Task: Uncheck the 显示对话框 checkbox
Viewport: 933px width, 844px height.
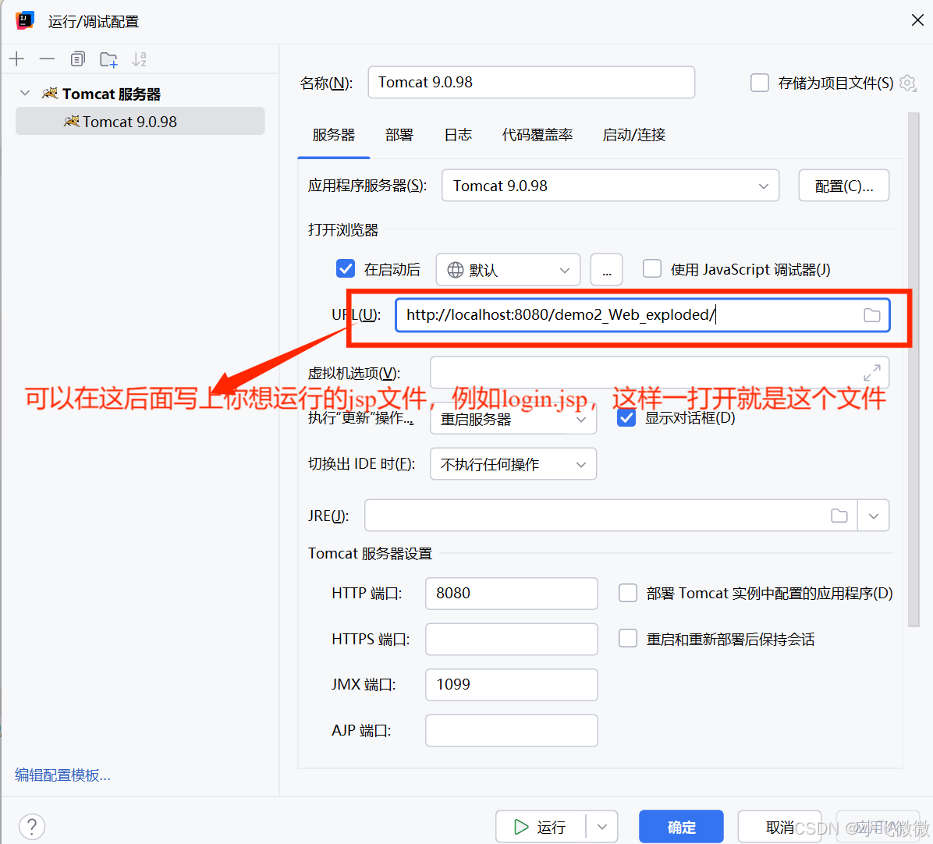Action: tap(626, 417)
